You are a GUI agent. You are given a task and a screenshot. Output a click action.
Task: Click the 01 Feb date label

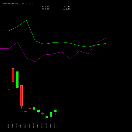[x=21, y=126]
